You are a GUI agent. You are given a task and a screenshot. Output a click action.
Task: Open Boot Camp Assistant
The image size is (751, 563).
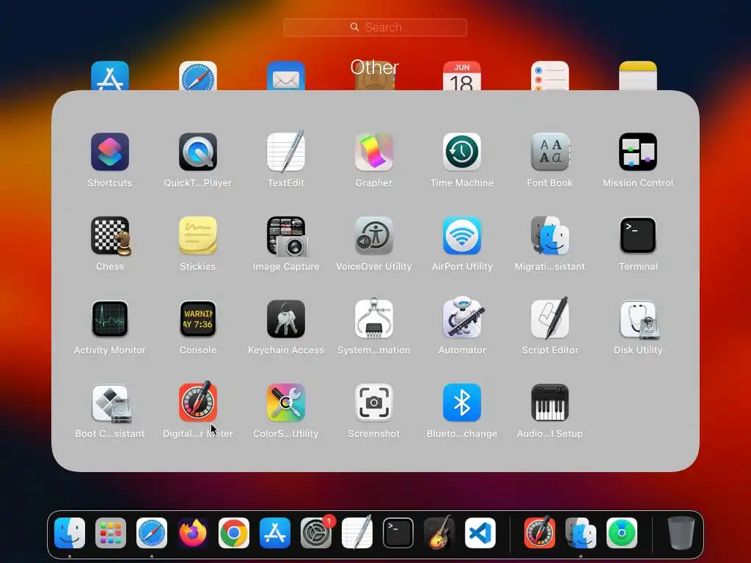[x=111, y=404]
